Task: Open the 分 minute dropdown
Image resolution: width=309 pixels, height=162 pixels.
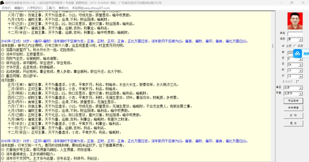Action: 300,76
